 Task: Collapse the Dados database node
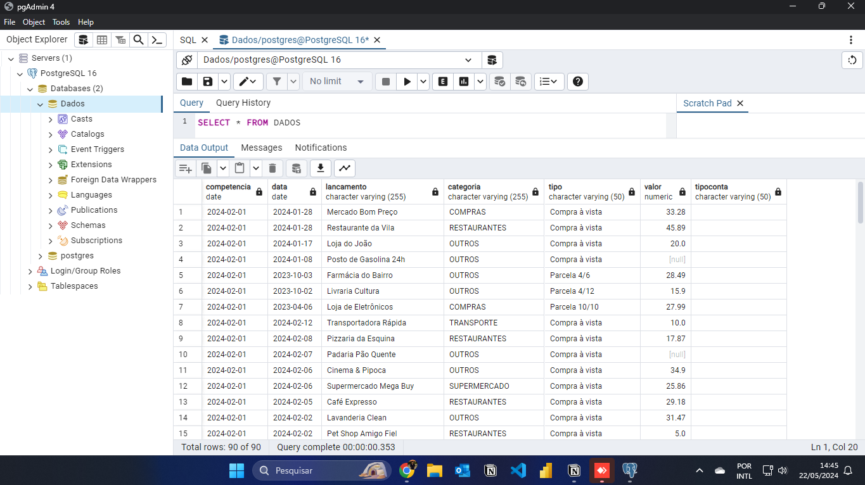click(x=40, y=104)
